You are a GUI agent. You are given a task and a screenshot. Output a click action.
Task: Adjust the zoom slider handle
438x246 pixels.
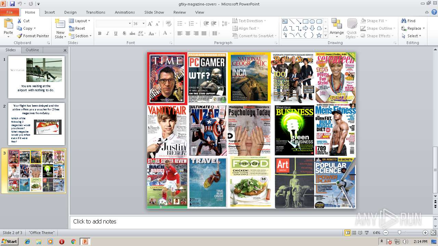(399, 233)
